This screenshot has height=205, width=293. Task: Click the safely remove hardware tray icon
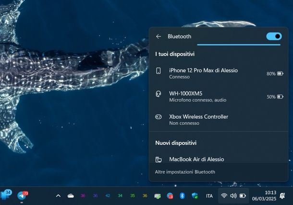click(158, 196)
